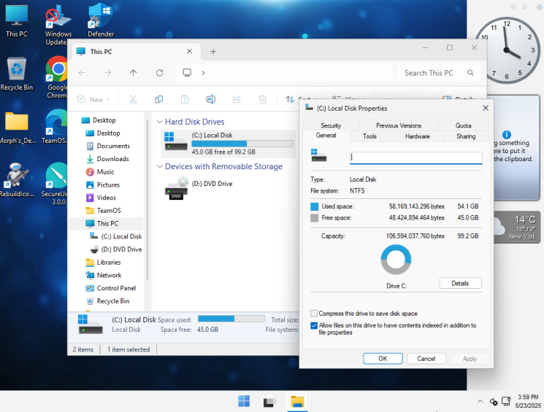
Task: Switch to the Previous Versions tab
Action: click(x=399, y=125)
